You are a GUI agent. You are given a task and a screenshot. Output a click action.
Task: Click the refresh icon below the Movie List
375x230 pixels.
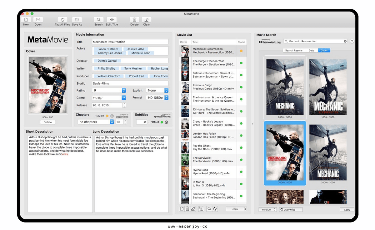click(x=215, y=209)
